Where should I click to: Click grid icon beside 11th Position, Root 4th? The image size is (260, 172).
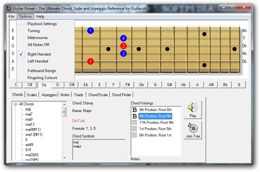point(134,122)
